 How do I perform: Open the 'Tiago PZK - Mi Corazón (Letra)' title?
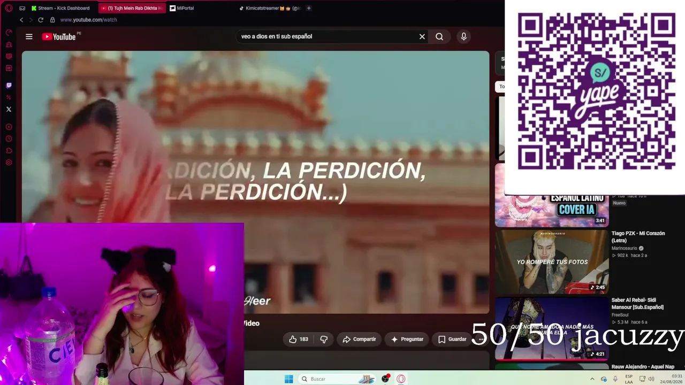point(638,237)
